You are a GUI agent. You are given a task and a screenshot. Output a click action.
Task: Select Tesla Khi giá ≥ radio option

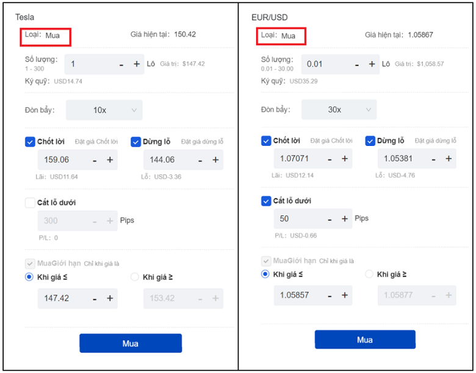click(135, 277)
